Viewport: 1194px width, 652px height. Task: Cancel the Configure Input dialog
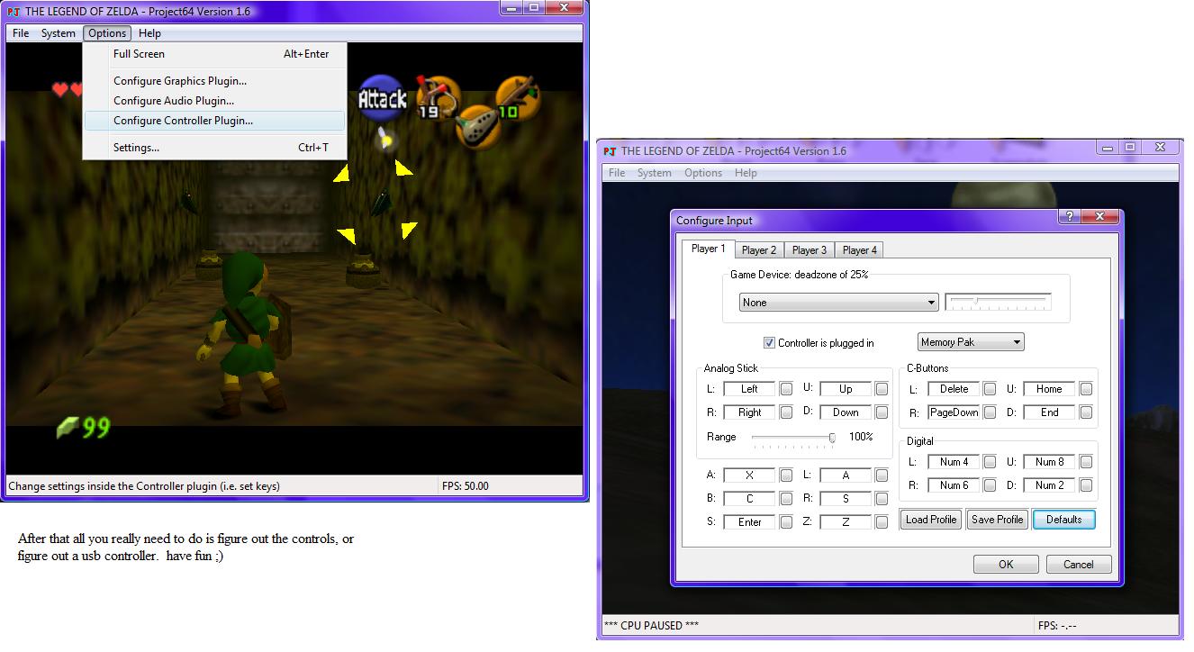click(1079, 565)
